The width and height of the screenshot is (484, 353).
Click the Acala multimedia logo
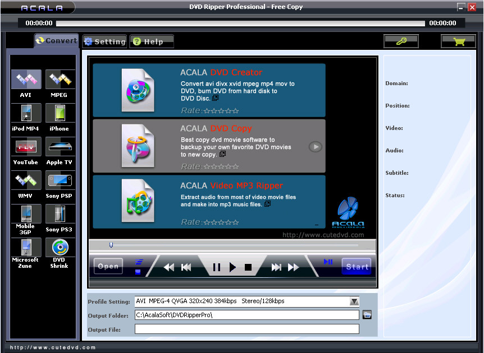(348, 212)
